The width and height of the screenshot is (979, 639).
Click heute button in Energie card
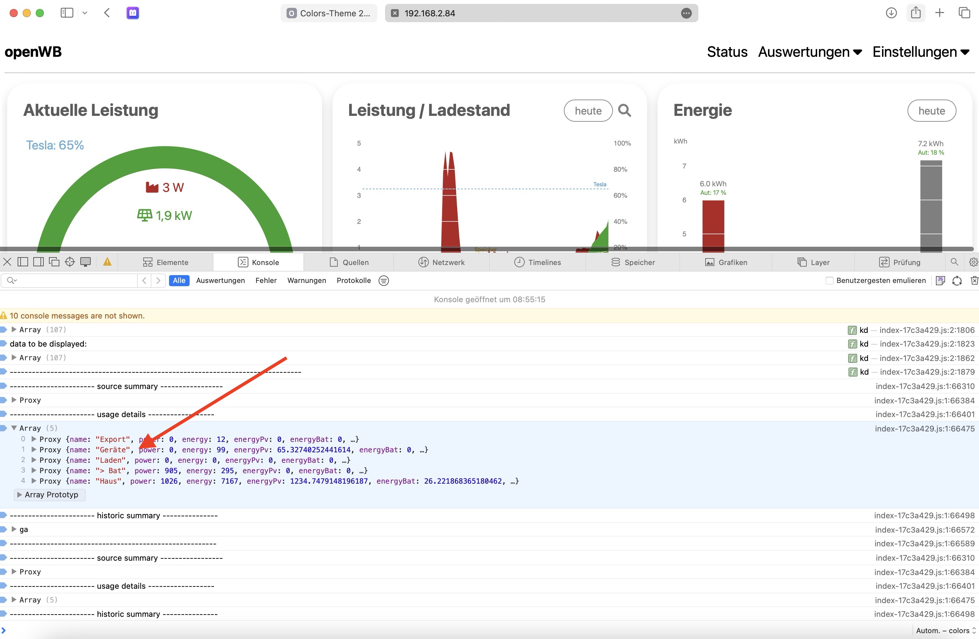(931, 111)
